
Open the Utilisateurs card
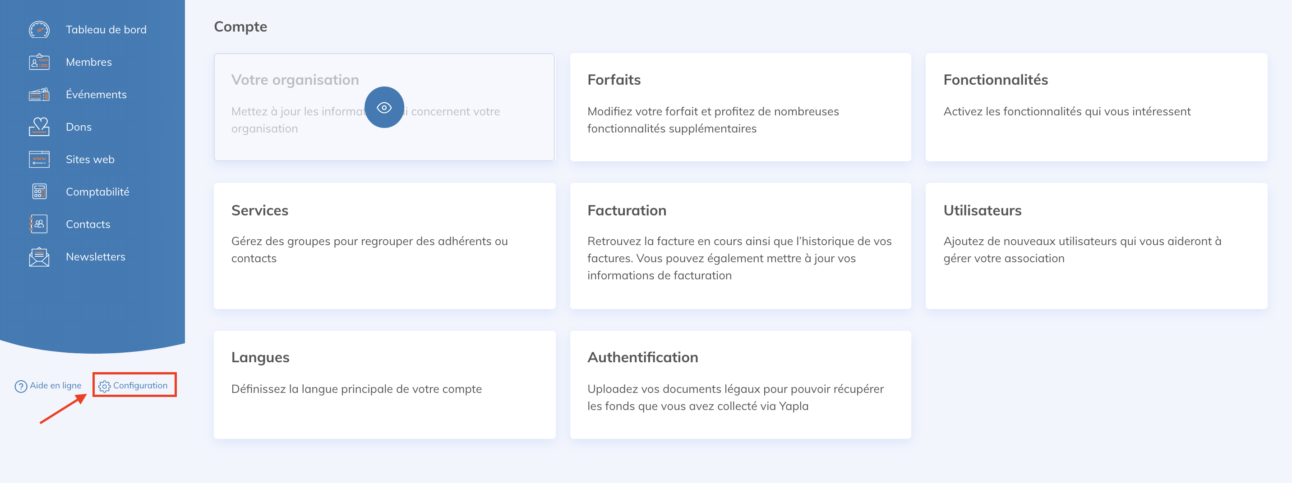[x=1096, y=246]
